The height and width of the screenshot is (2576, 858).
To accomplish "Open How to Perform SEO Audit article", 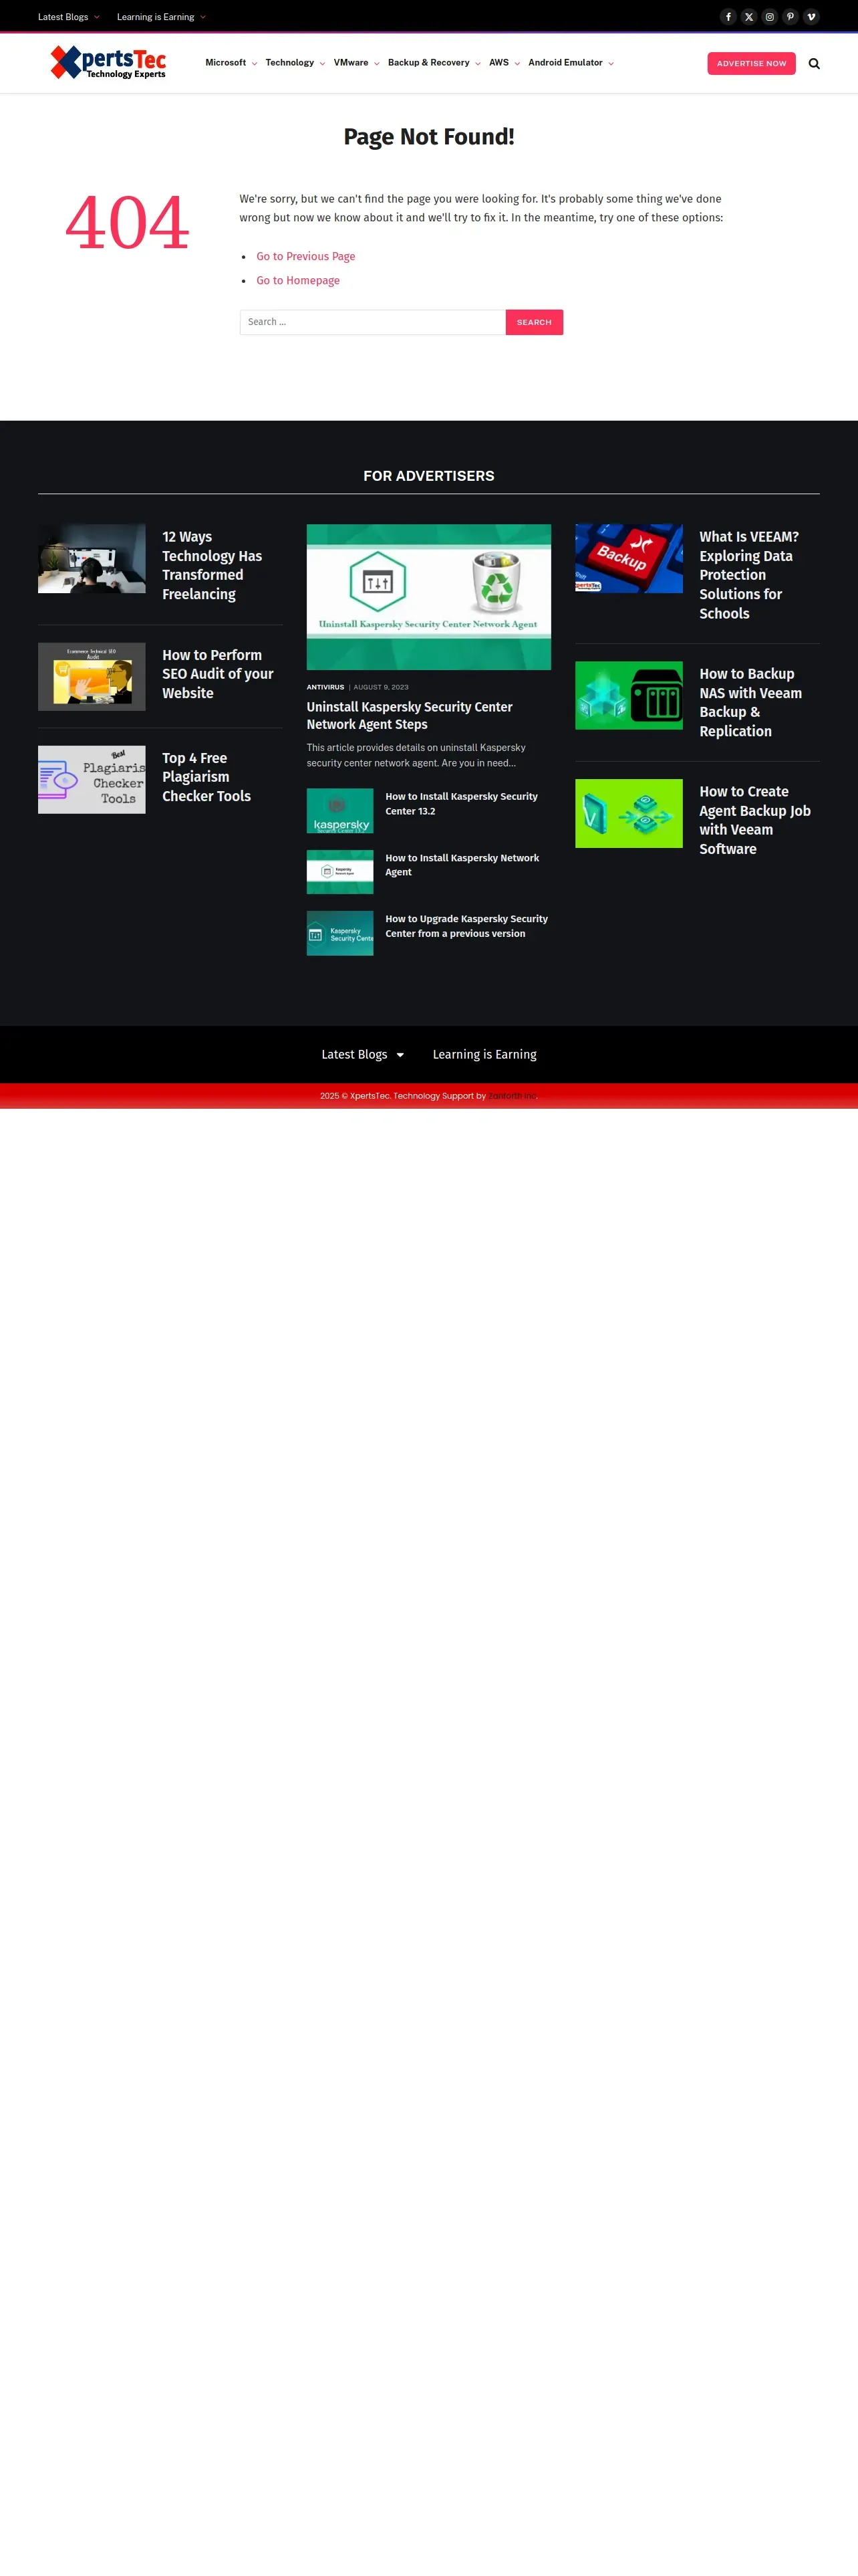I will tap(218, 674).
